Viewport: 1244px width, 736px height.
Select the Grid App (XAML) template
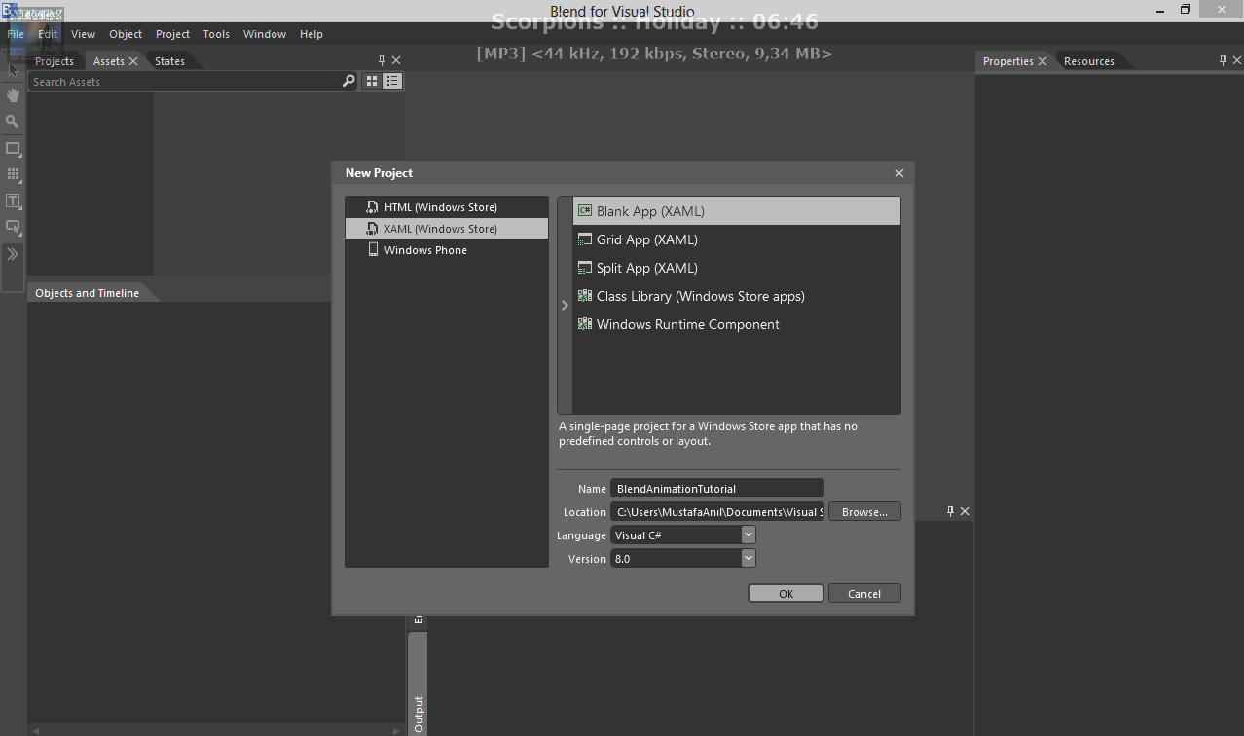click(x=646, y=239)
